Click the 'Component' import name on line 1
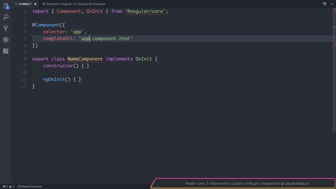Viewport: 336px width, 189px height. pyautogui.click(x=69, y=12)
